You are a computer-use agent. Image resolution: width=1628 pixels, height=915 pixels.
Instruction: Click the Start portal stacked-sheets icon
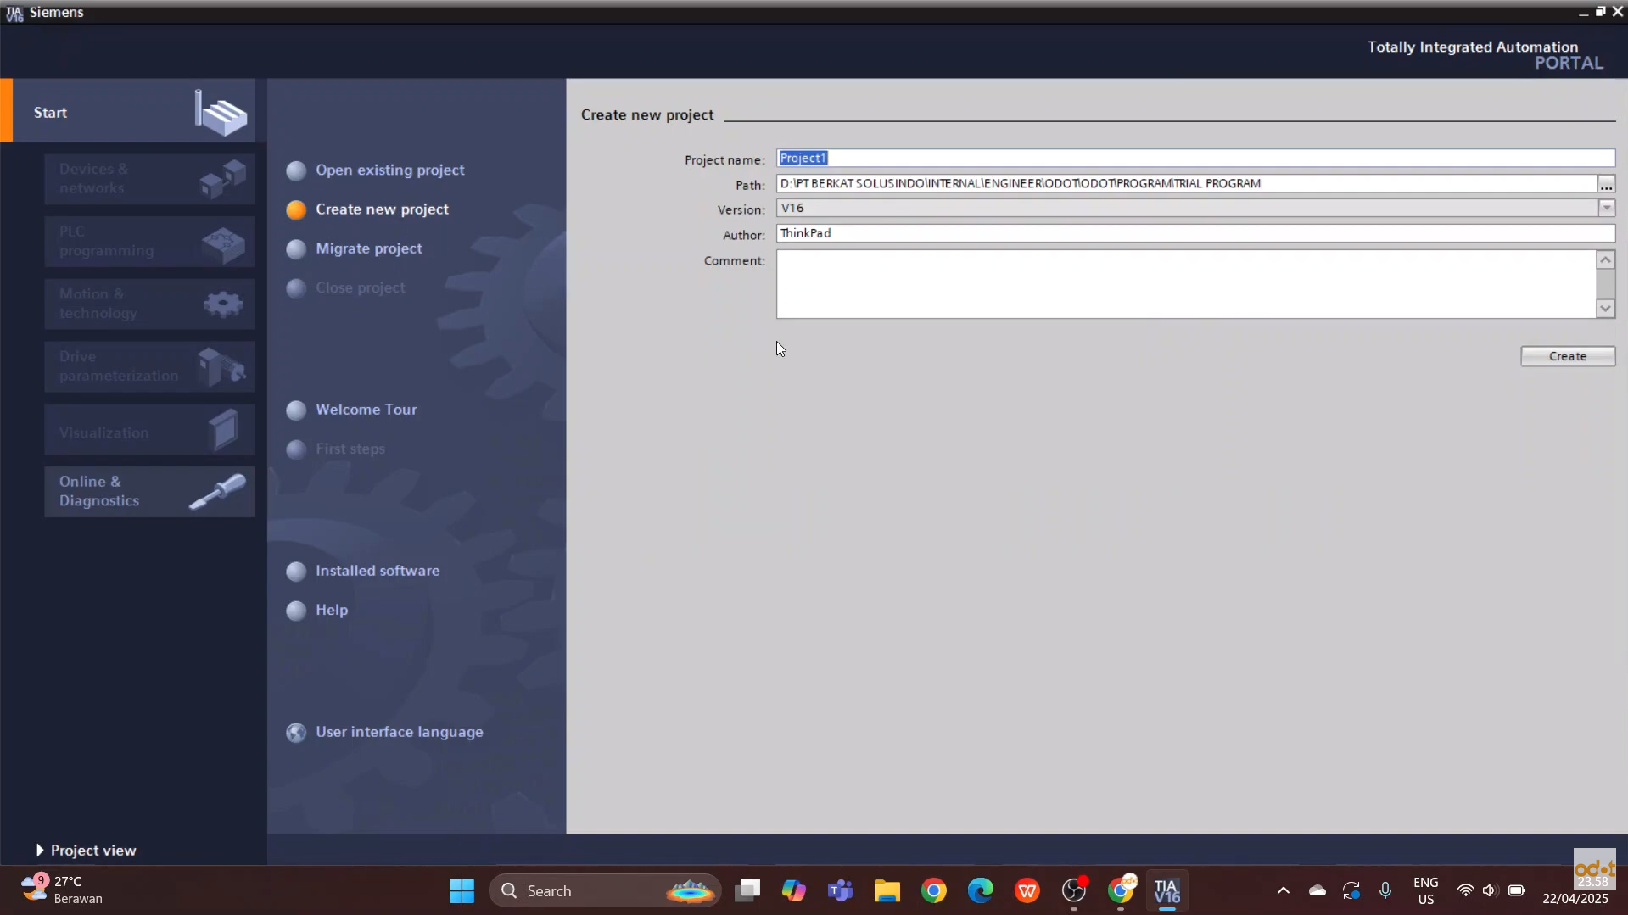[x=221, y=113]
